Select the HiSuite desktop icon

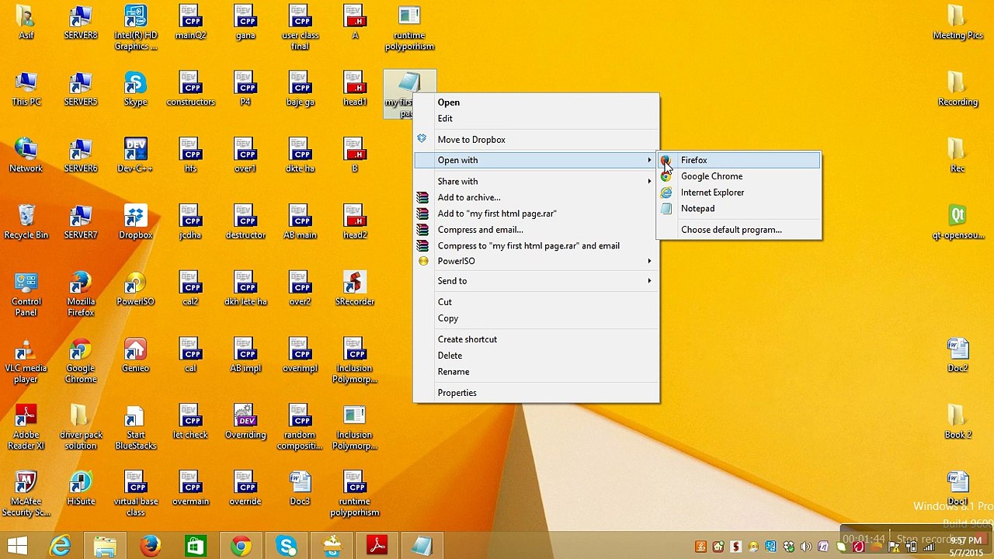point(81,489)
